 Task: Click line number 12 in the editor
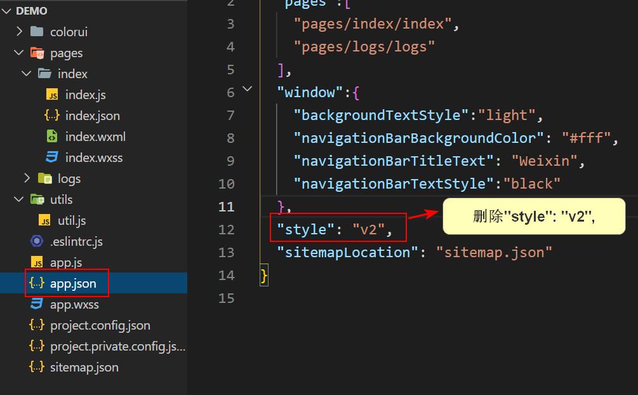tap(227, 229)
